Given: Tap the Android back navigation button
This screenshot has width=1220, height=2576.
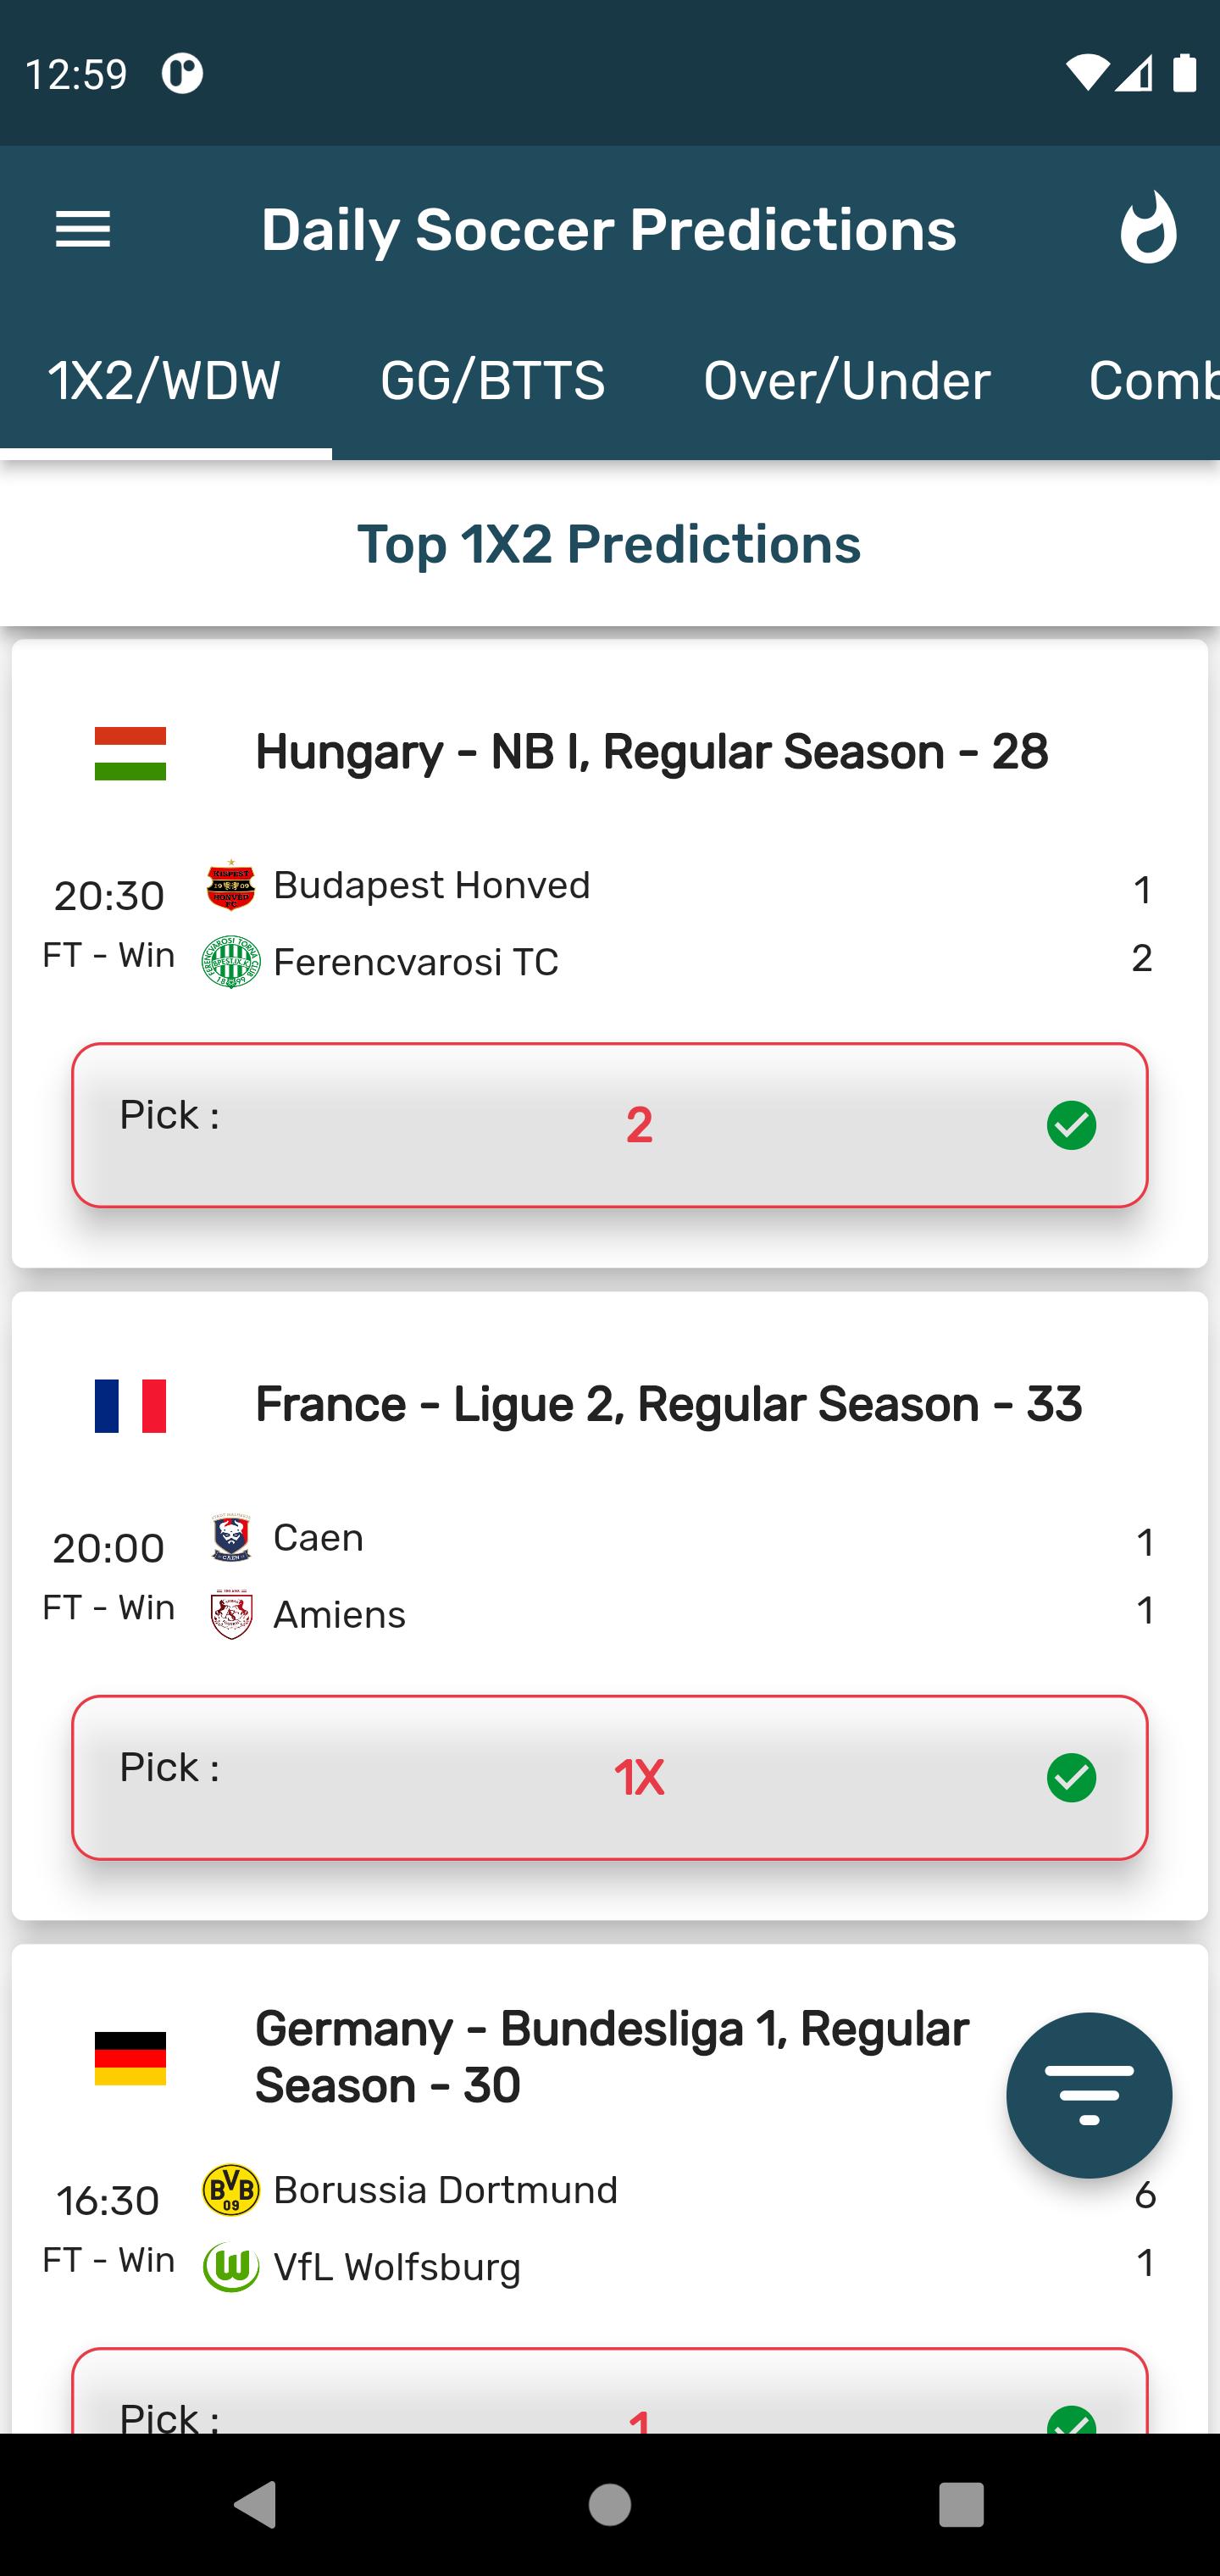Looking at the screenshot, I should click(x=256, y=2505).
